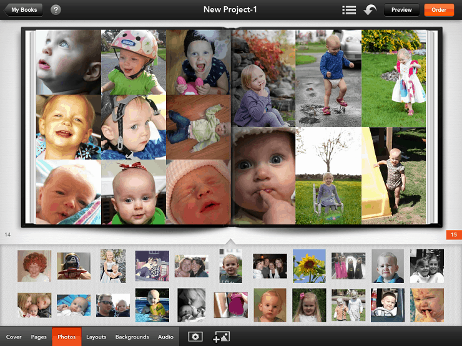Screen dimensions: 462x346
Task: Open photo settings gear icon
Action: (x=195, y=337)
